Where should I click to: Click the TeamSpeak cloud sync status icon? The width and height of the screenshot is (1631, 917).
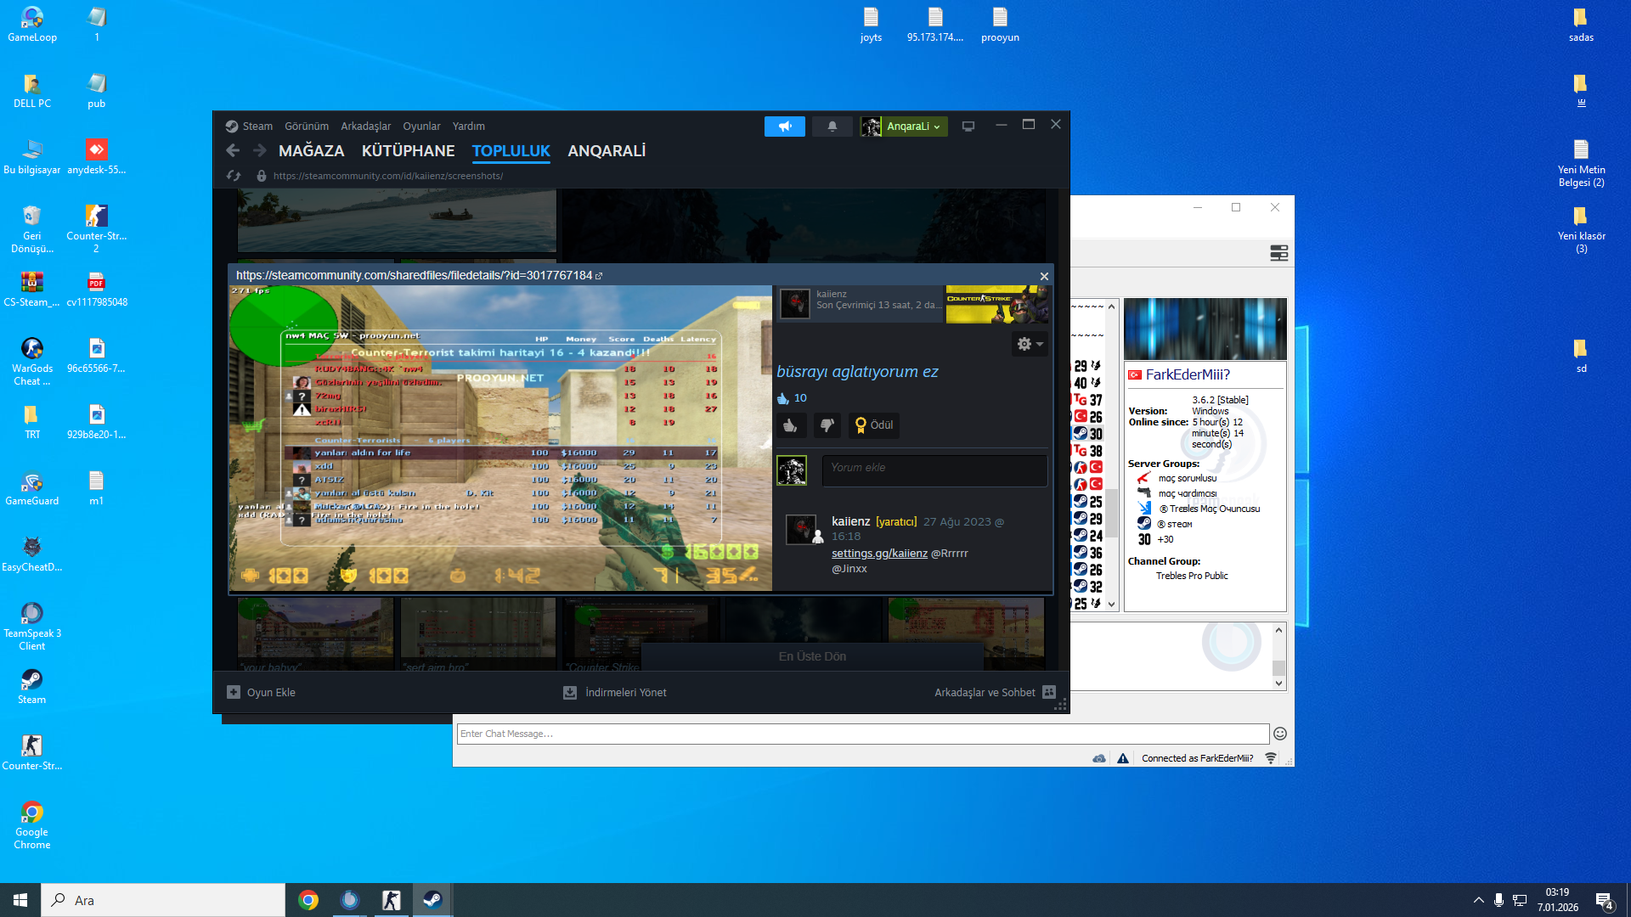1099,758
